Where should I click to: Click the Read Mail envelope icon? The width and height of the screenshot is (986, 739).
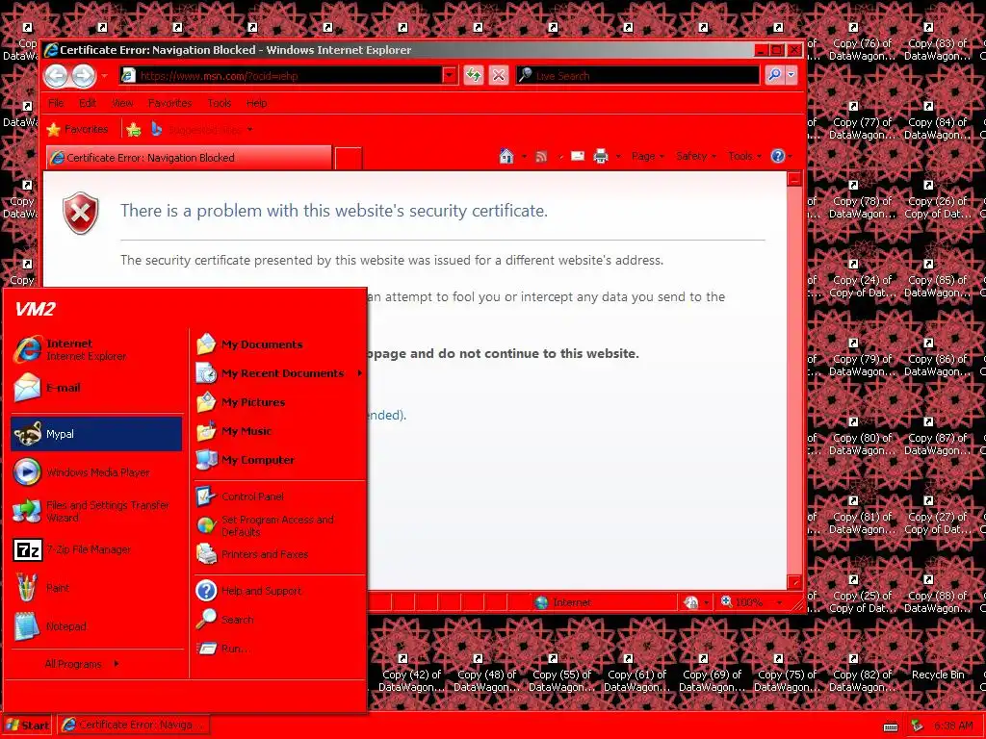(x=578, y=156)
